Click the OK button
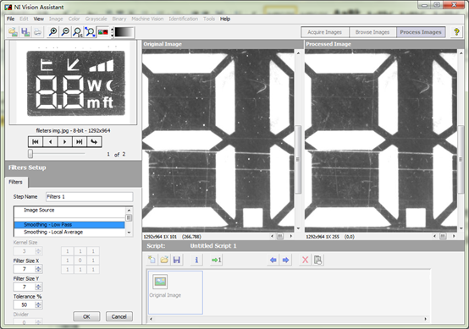 click(86, 316)
